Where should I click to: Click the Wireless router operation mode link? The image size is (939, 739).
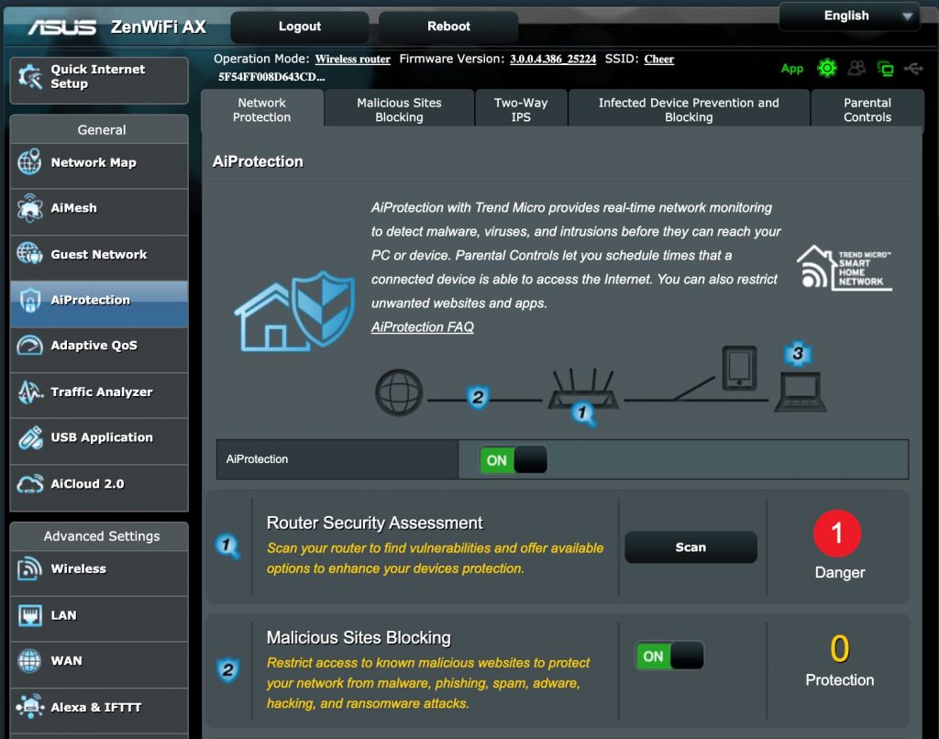coord(353,60)
